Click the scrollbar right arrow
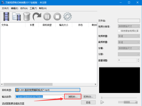 pos(95,84)
